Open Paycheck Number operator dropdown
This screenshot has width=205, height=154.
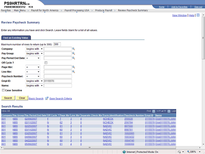tap(33, 76)
